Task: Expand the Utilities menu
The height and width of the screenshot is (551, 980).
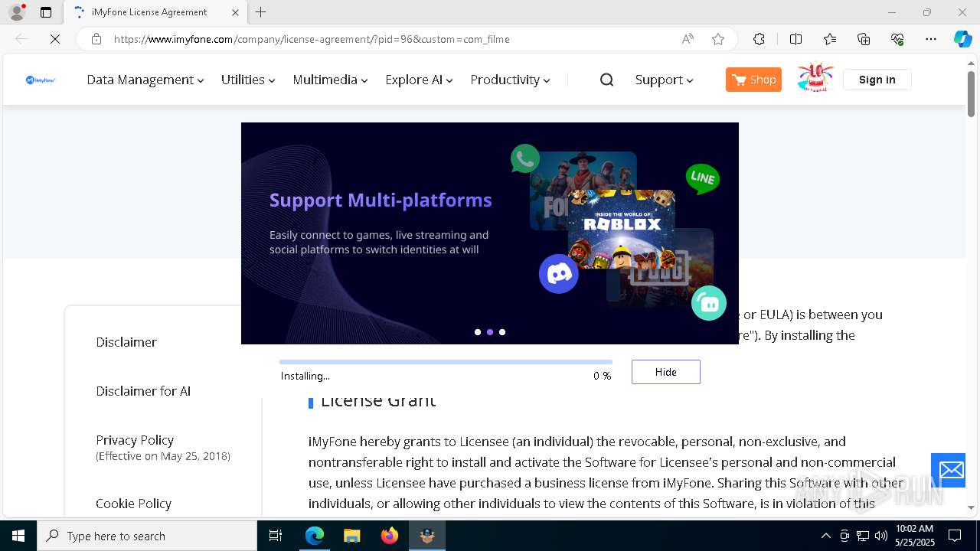Action: (x=248, y=80)
